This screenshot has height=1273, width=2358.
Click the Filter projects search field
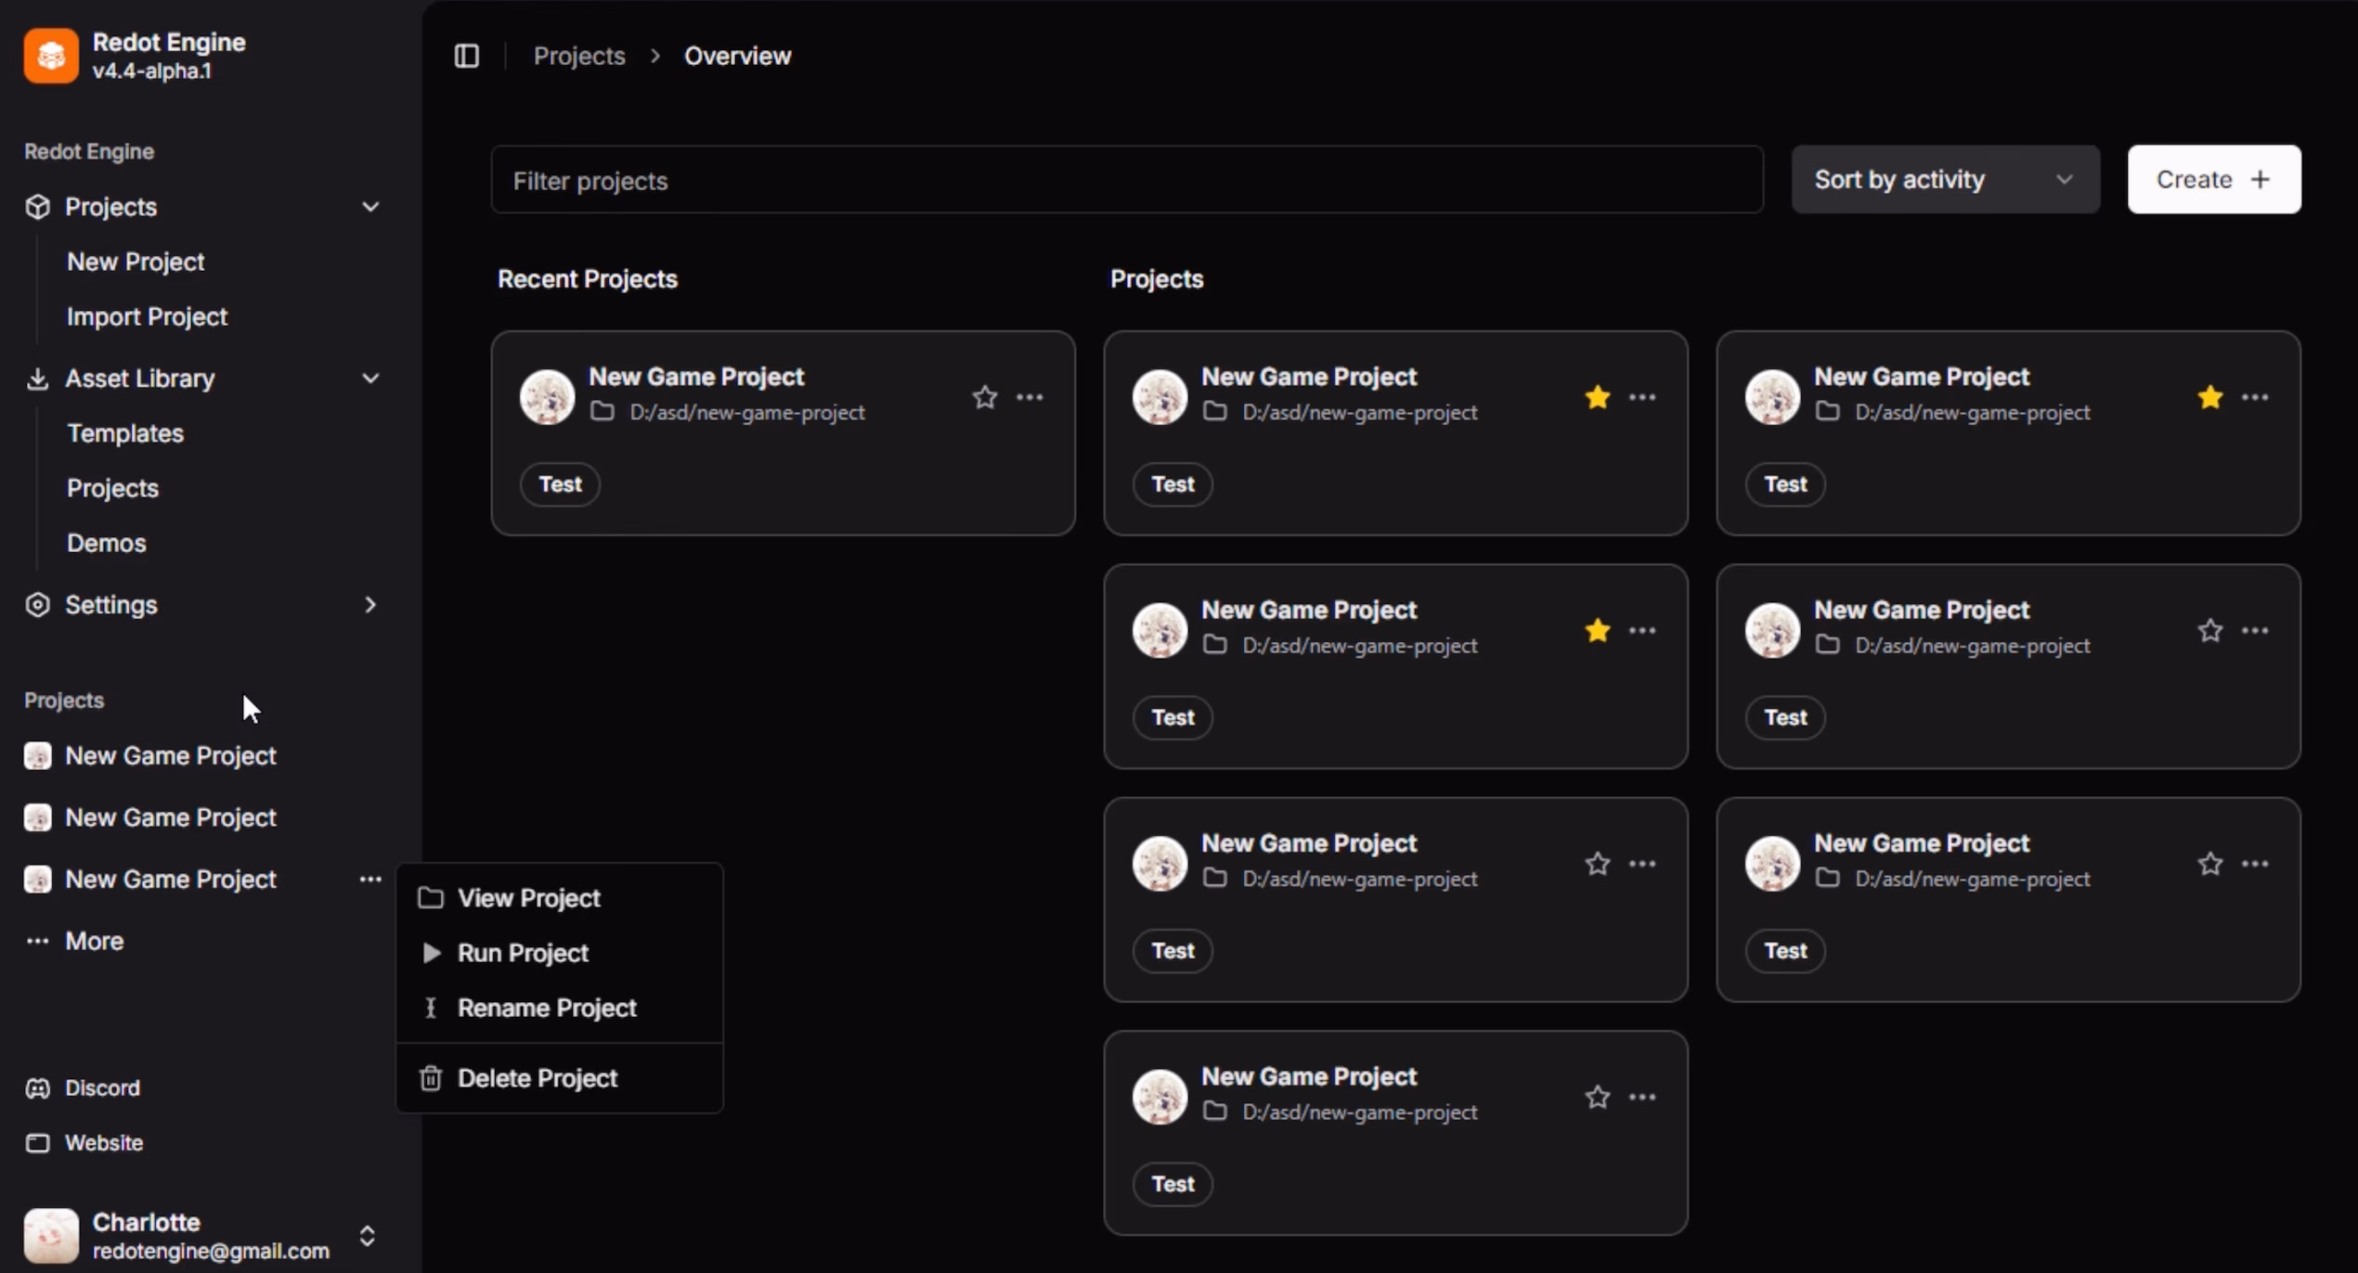pyautogui.click(x=1126, y=180)
